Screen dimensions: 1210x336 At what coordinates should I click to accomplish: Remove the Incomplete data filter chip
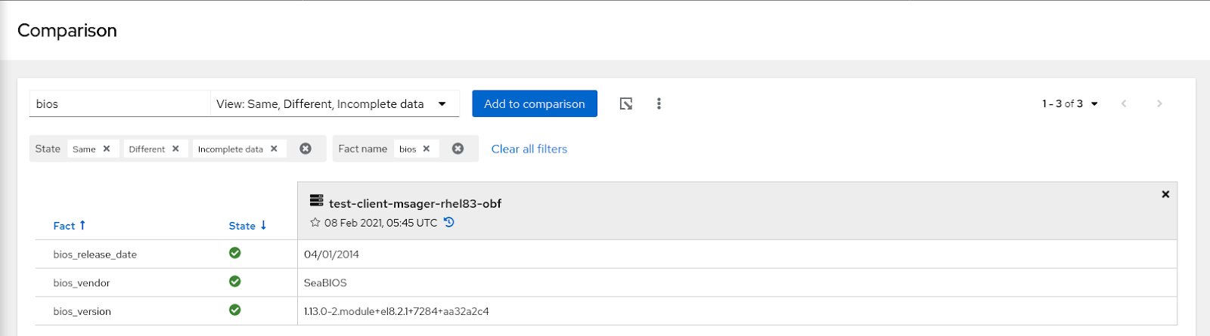pos(274,149)
